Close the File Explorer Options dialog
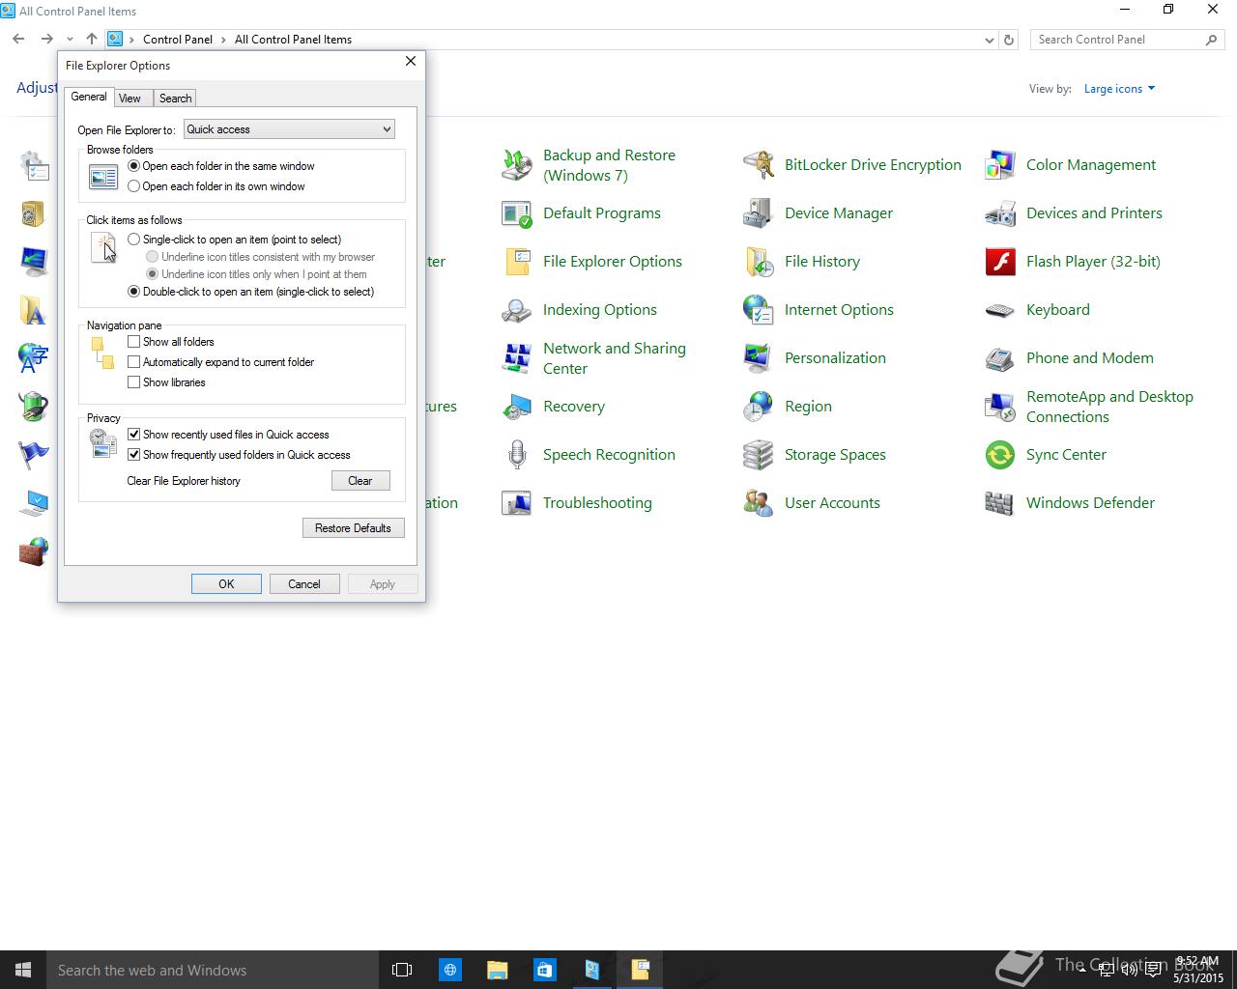 pyautogui.click(x=411, y=61)
